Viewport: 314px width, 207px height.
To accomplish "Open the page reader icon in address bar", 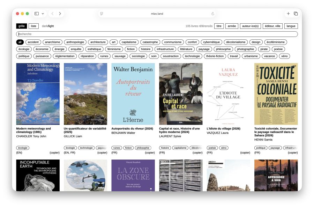I will (x=102, y=14).
